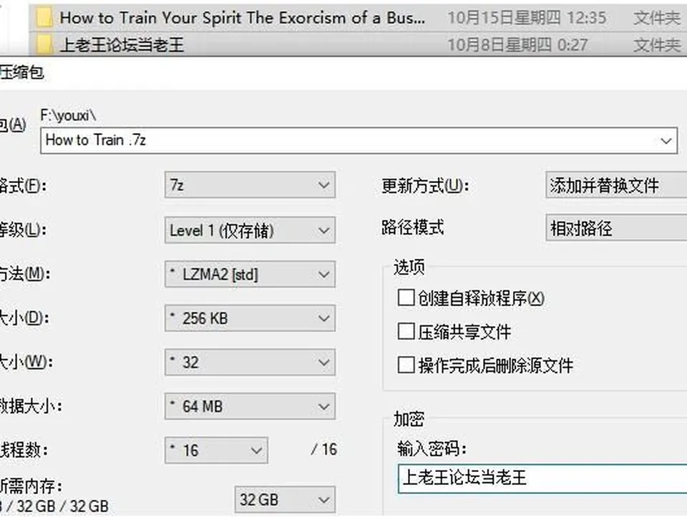Select the How to Train Your Spirit folder row

[358, 17]
